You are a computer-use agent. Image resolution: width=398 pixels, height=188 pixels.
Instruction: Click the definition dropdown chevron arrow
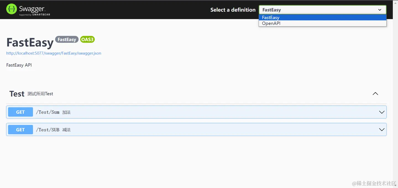click(380, 10)
